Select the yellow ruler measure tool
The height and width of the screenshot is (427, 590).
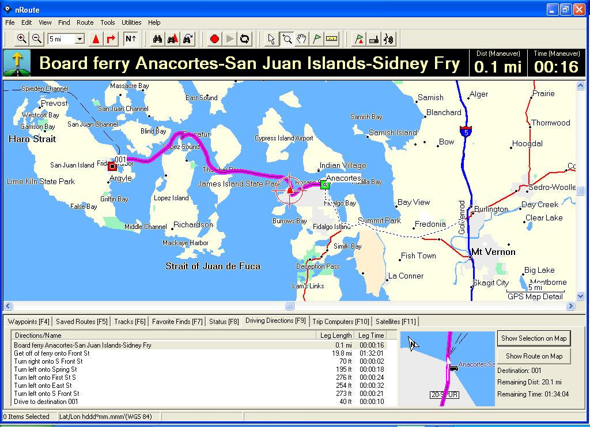tap(331, 39)
